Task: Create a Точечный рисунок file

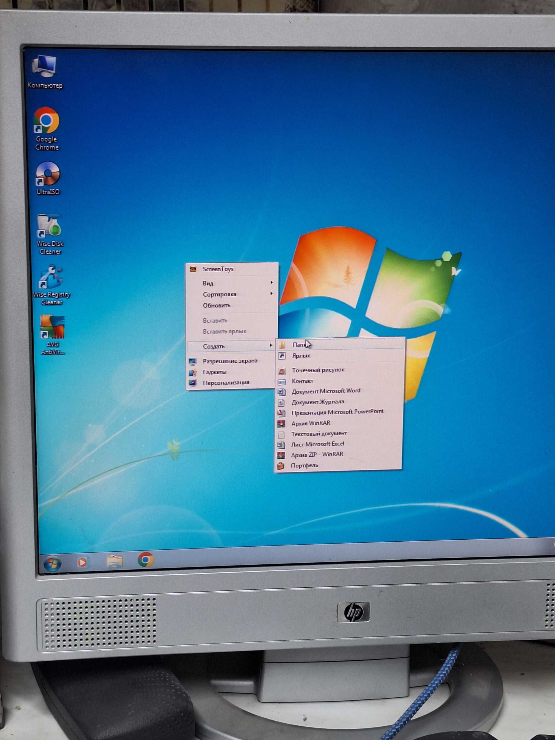Action: 340,370
